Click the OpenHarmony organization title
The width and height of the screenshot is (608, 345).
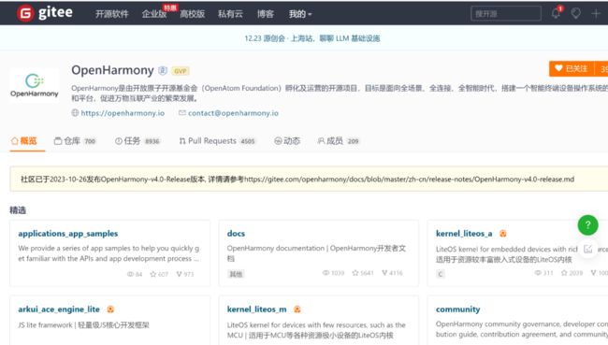click(112, 70)
